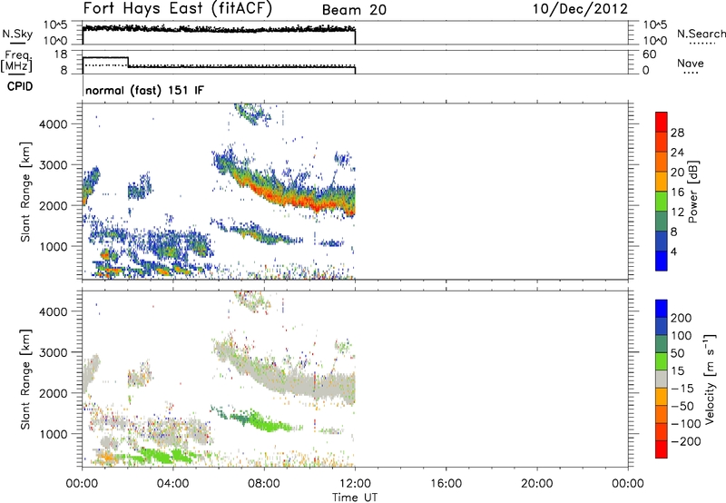Click the blue top segment of Velocity colorbar
This screenshot has width=726, height=503.
[x=662, y=309]
